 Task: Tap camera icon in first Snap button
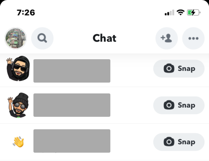click(x=169, y=68)
